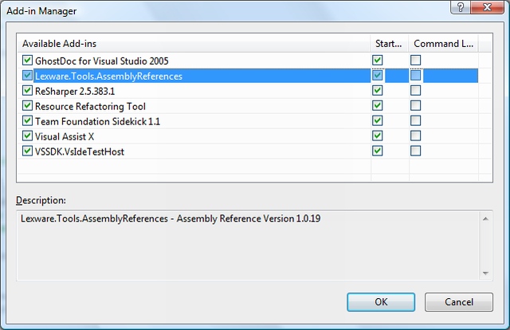Disable Startup for Visual Assist X row
This screenshot has width=510, height=330.
click(x=377, y=136)
